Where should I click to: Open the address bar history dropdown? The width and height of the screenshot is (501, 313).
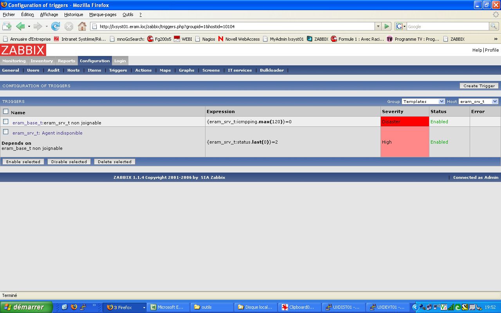(x=378, y=26)
